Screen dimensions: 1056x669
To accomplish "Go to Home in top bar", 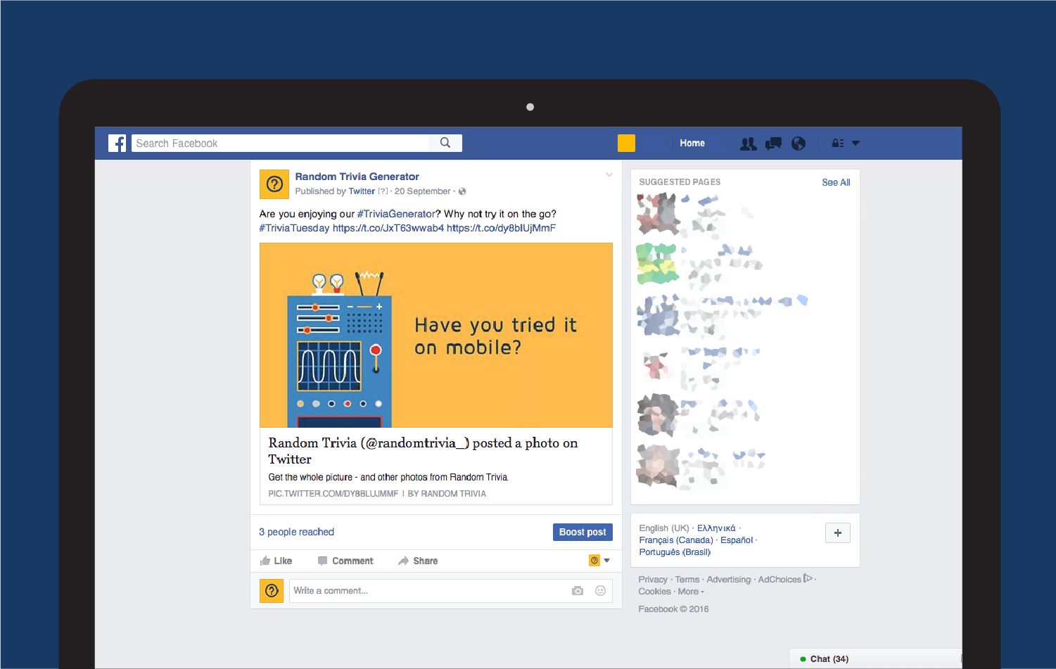I will [692, 143].
